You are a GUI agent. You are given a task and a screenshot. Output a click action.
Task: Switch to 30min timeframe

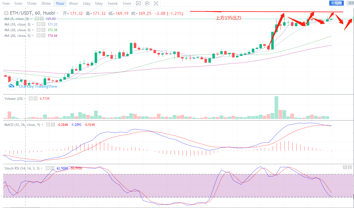click(x=46, y=3)
